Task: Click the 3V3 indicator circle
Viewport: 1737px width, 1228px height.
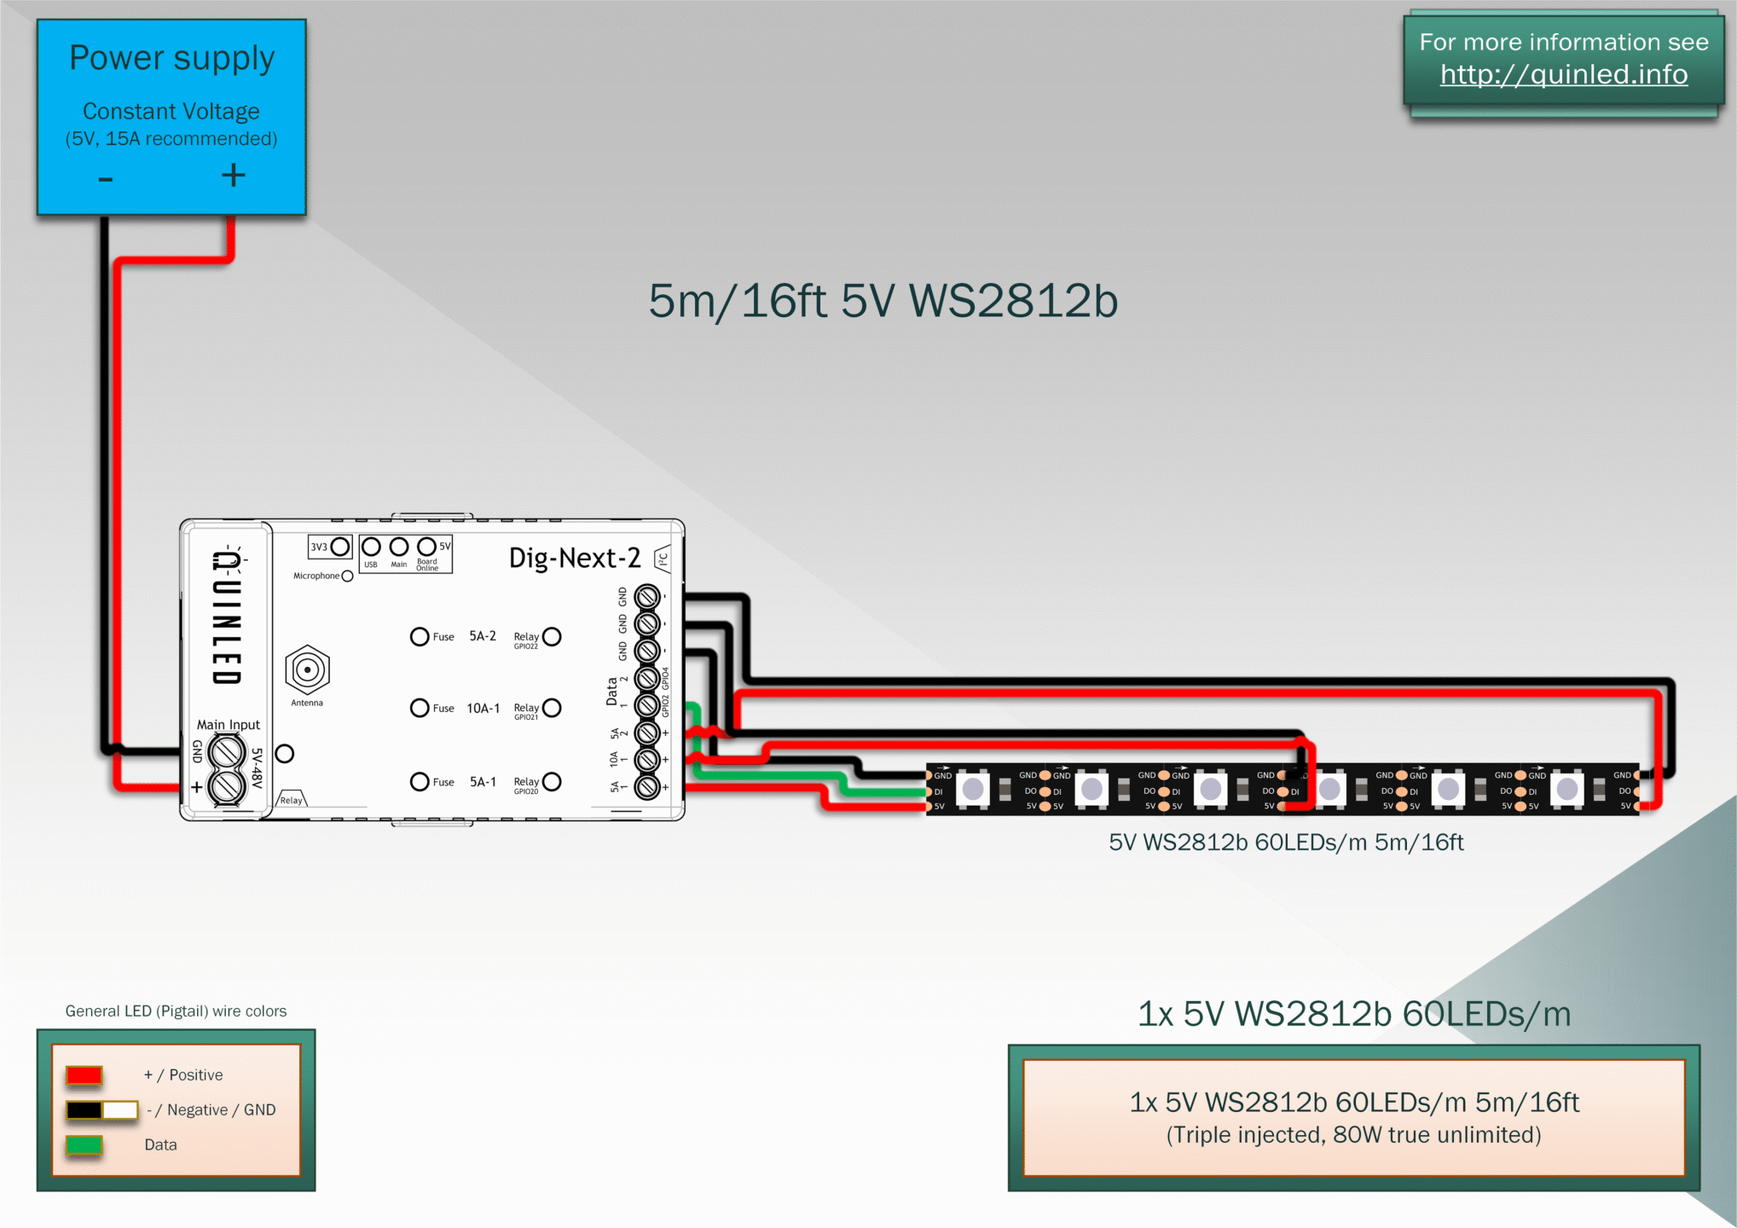Action: pos(339,547)
